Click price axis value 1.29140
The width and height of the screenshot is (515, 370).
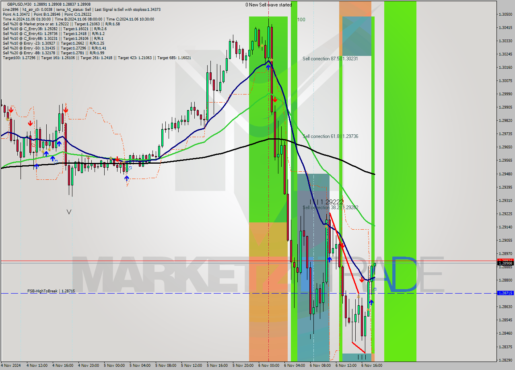pyautogui.click(x=505, y=227)
